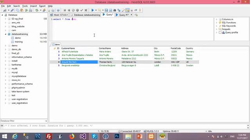Close the Query #1 tab
Image resolution: width=250 pixels, height=140 pixels.
tap(131, 15)
